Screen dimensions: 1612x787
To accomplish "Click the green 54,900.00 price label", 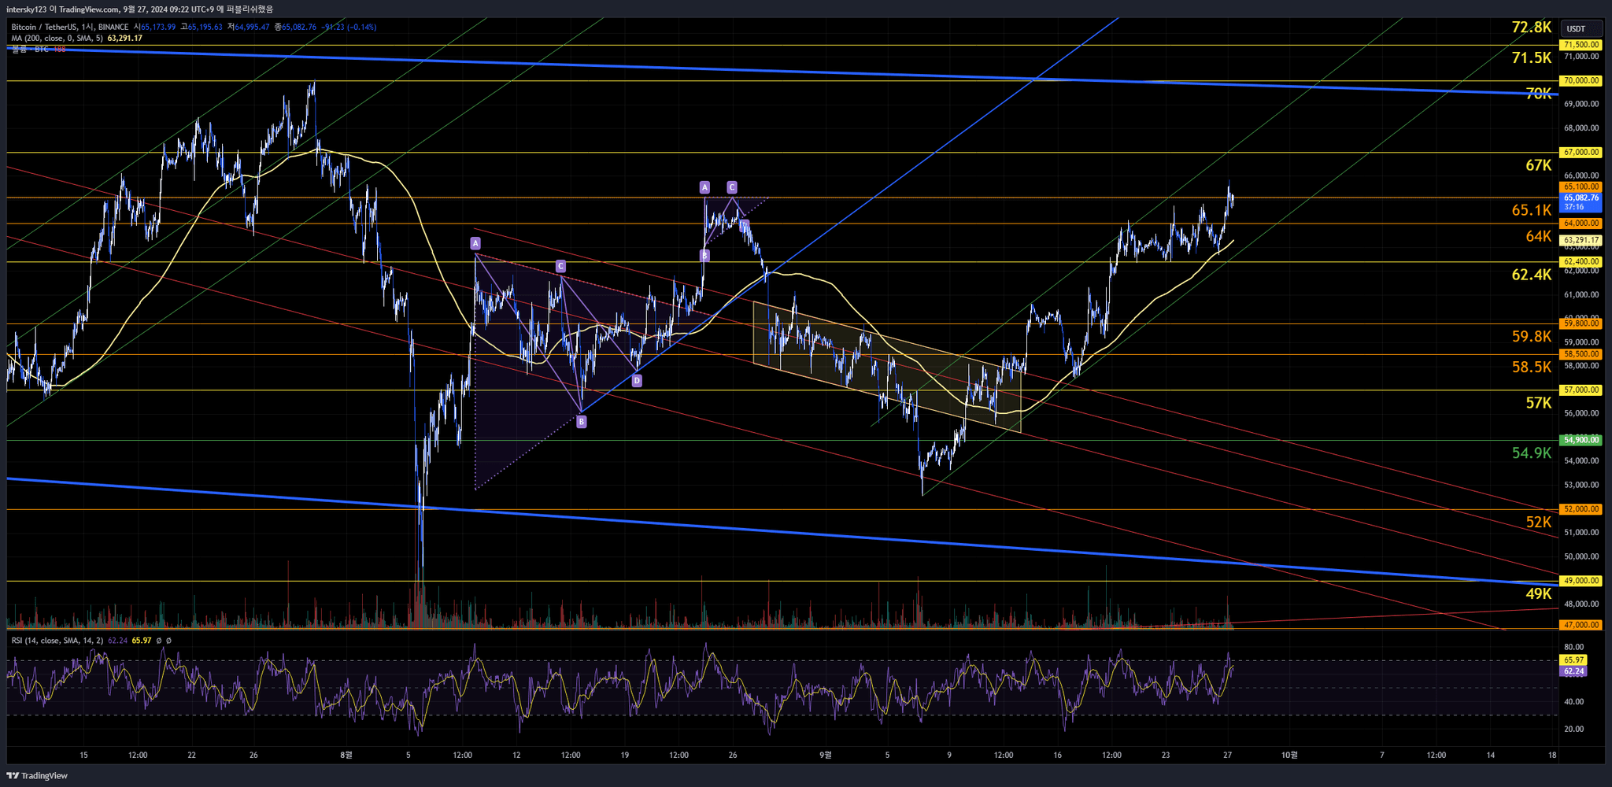I will [x=1581, y=440].
